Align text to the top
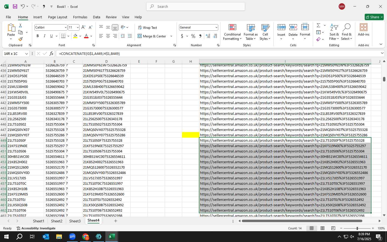Screen dimensions: 387x242 [x=101, y=27]
